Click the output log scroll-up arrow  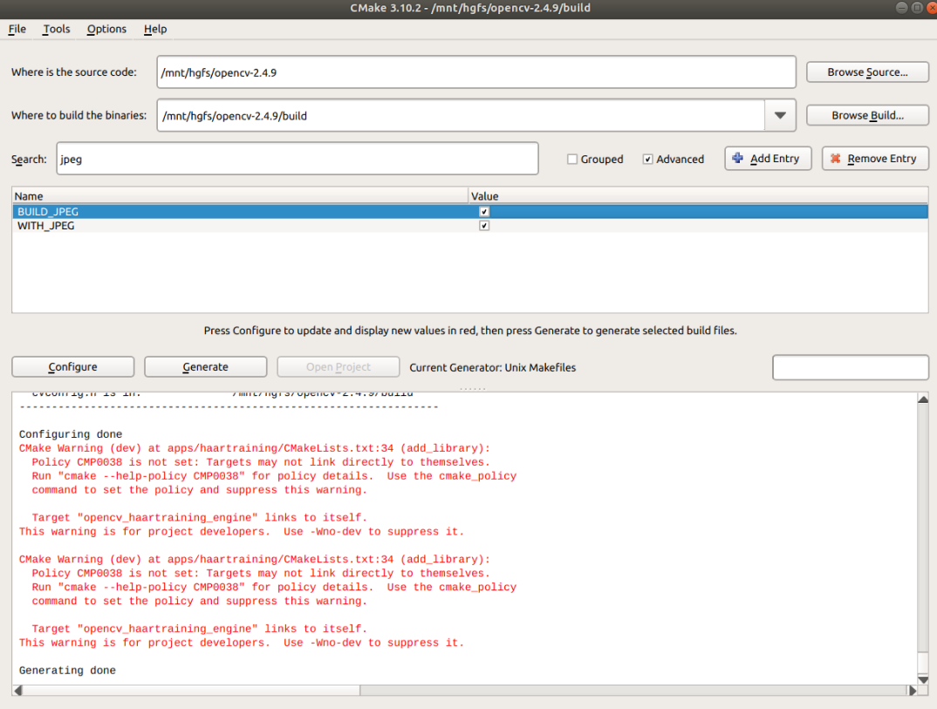[923, 399]
